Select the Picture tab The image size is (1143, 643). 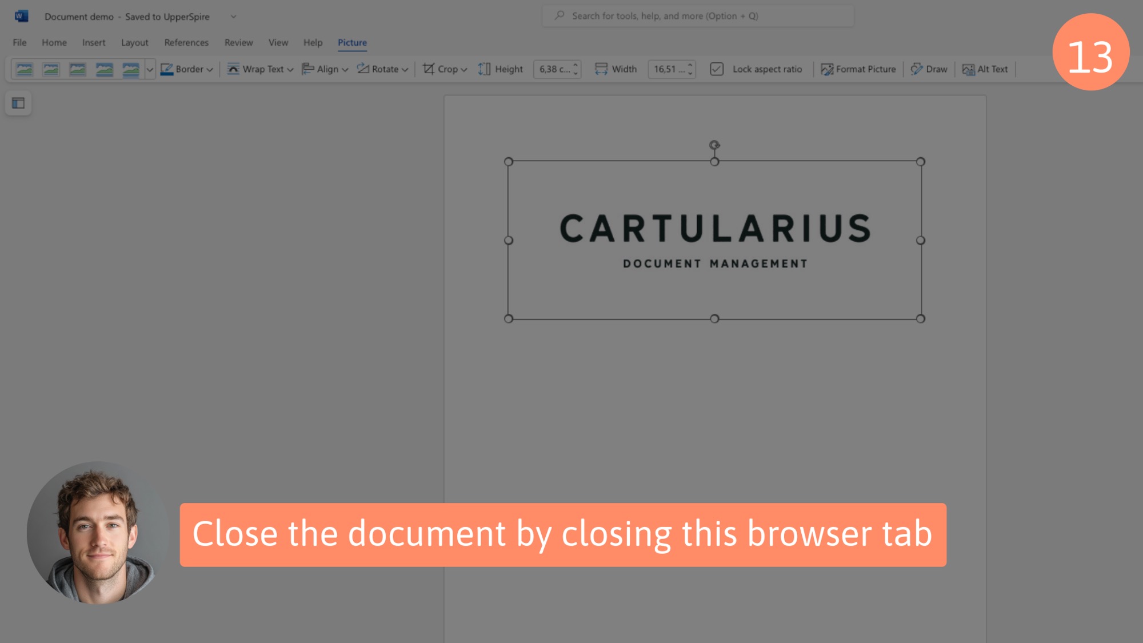coord(352,42)
